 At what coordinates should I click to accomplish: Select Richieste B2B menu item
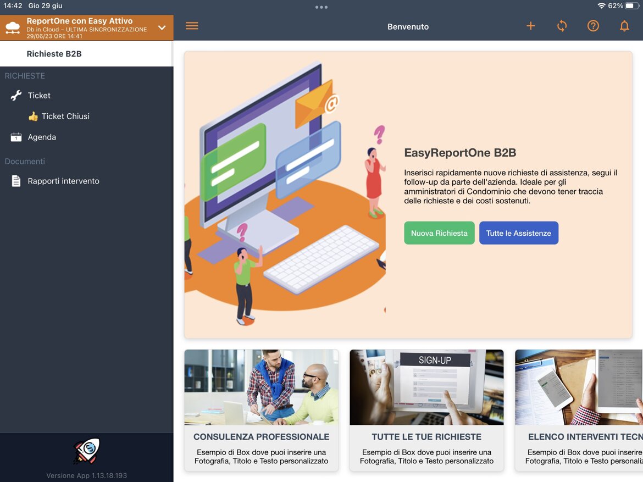[54, 54]
